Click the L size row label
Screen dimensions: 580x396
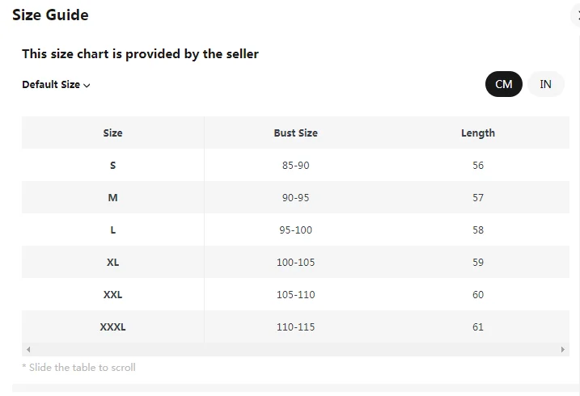point(112,230)
